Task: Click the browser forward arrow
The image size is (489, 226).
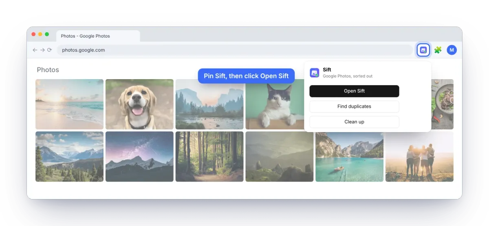Action: [x=42, y=50]
